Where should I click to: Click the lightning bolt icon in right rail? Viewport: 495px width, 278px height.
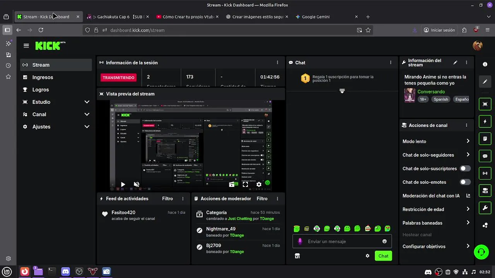click(x=485, y=121)
